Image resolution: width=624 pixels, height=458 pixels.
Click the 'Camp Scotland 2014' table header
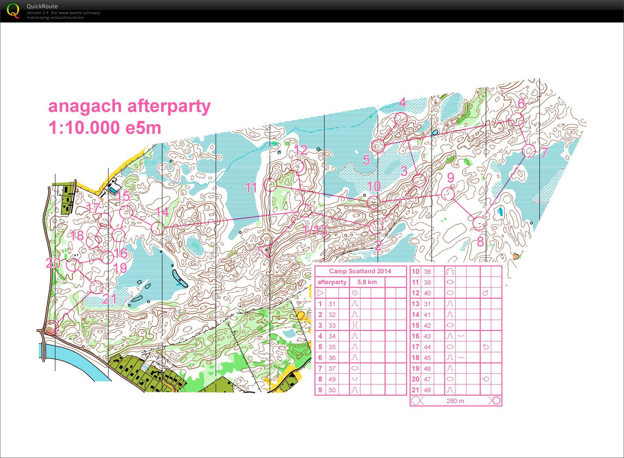[x=360, y=271]
